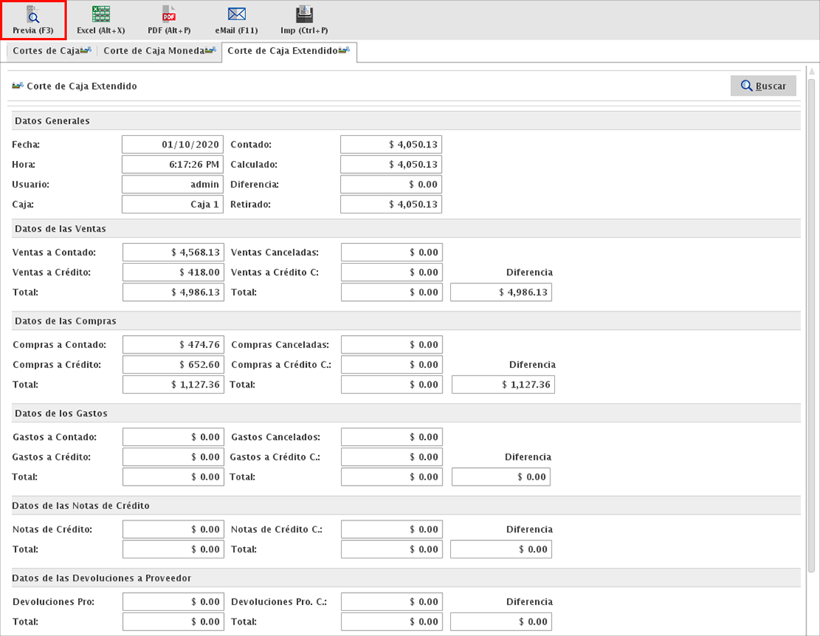Select the Compras a Crédito amount field
Viewport: 820px width, 636px height.
tap(173, 365)
